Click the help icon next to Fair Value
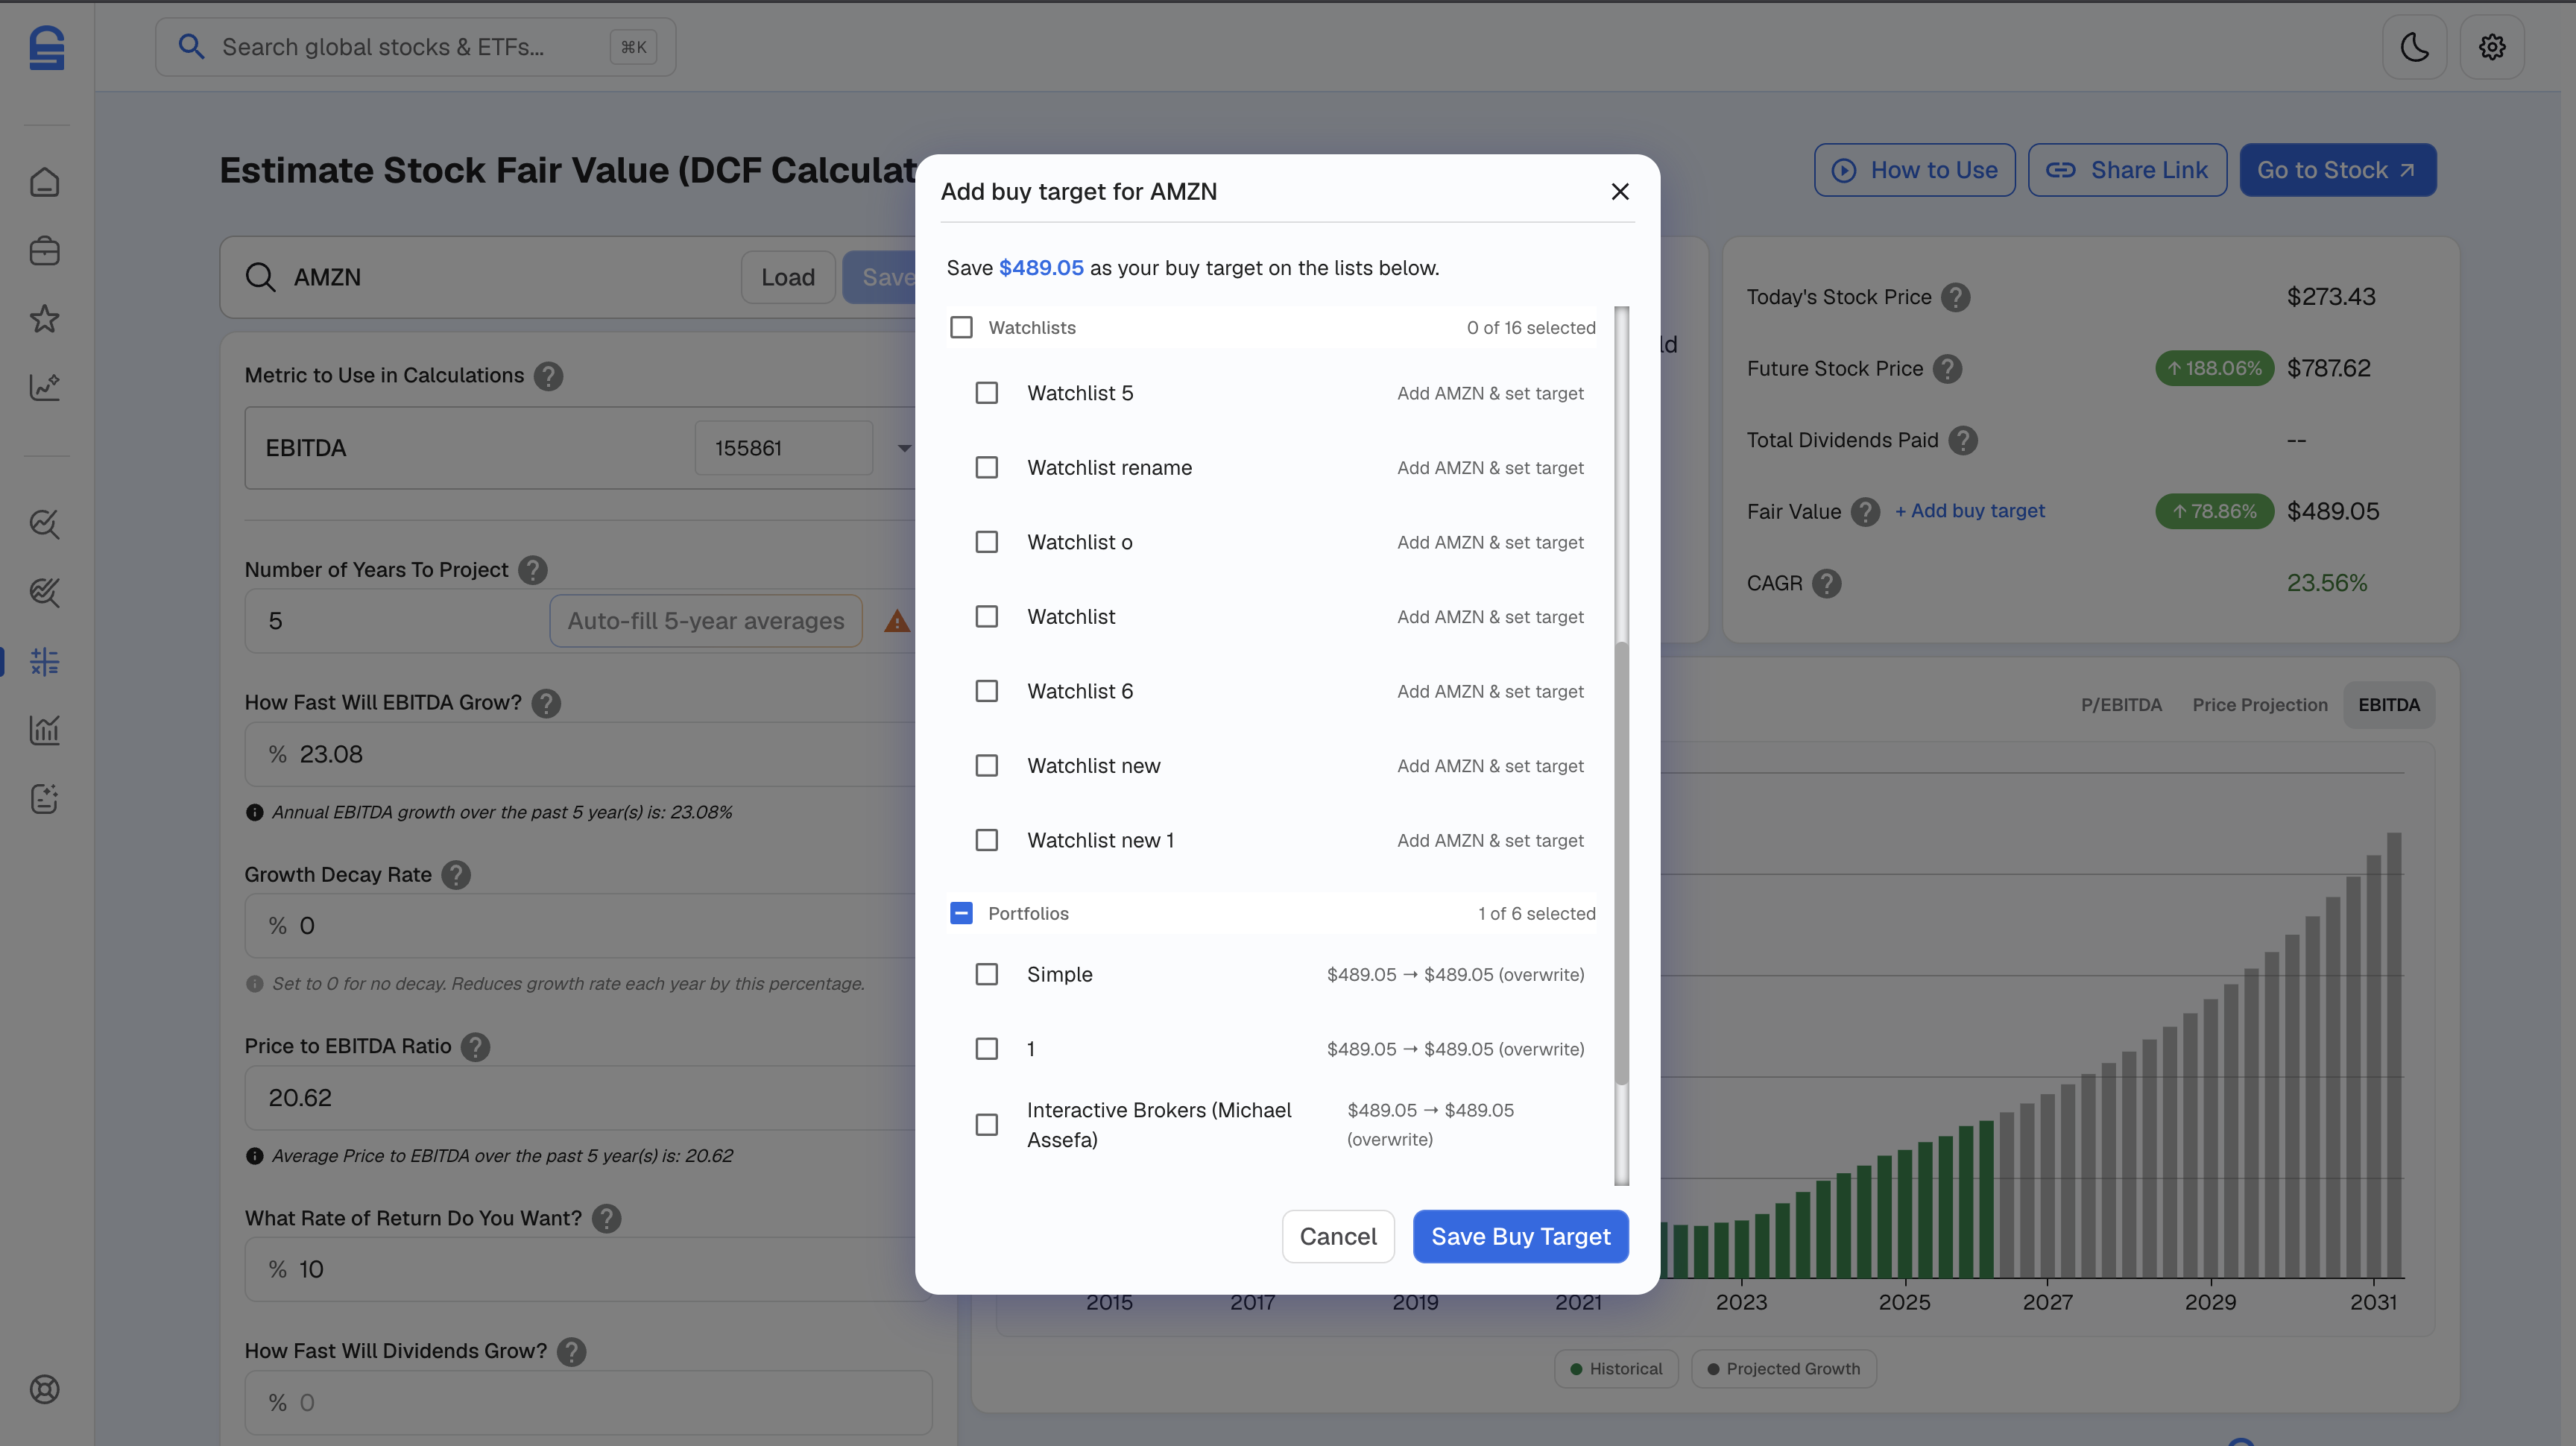 (1865, 512)
